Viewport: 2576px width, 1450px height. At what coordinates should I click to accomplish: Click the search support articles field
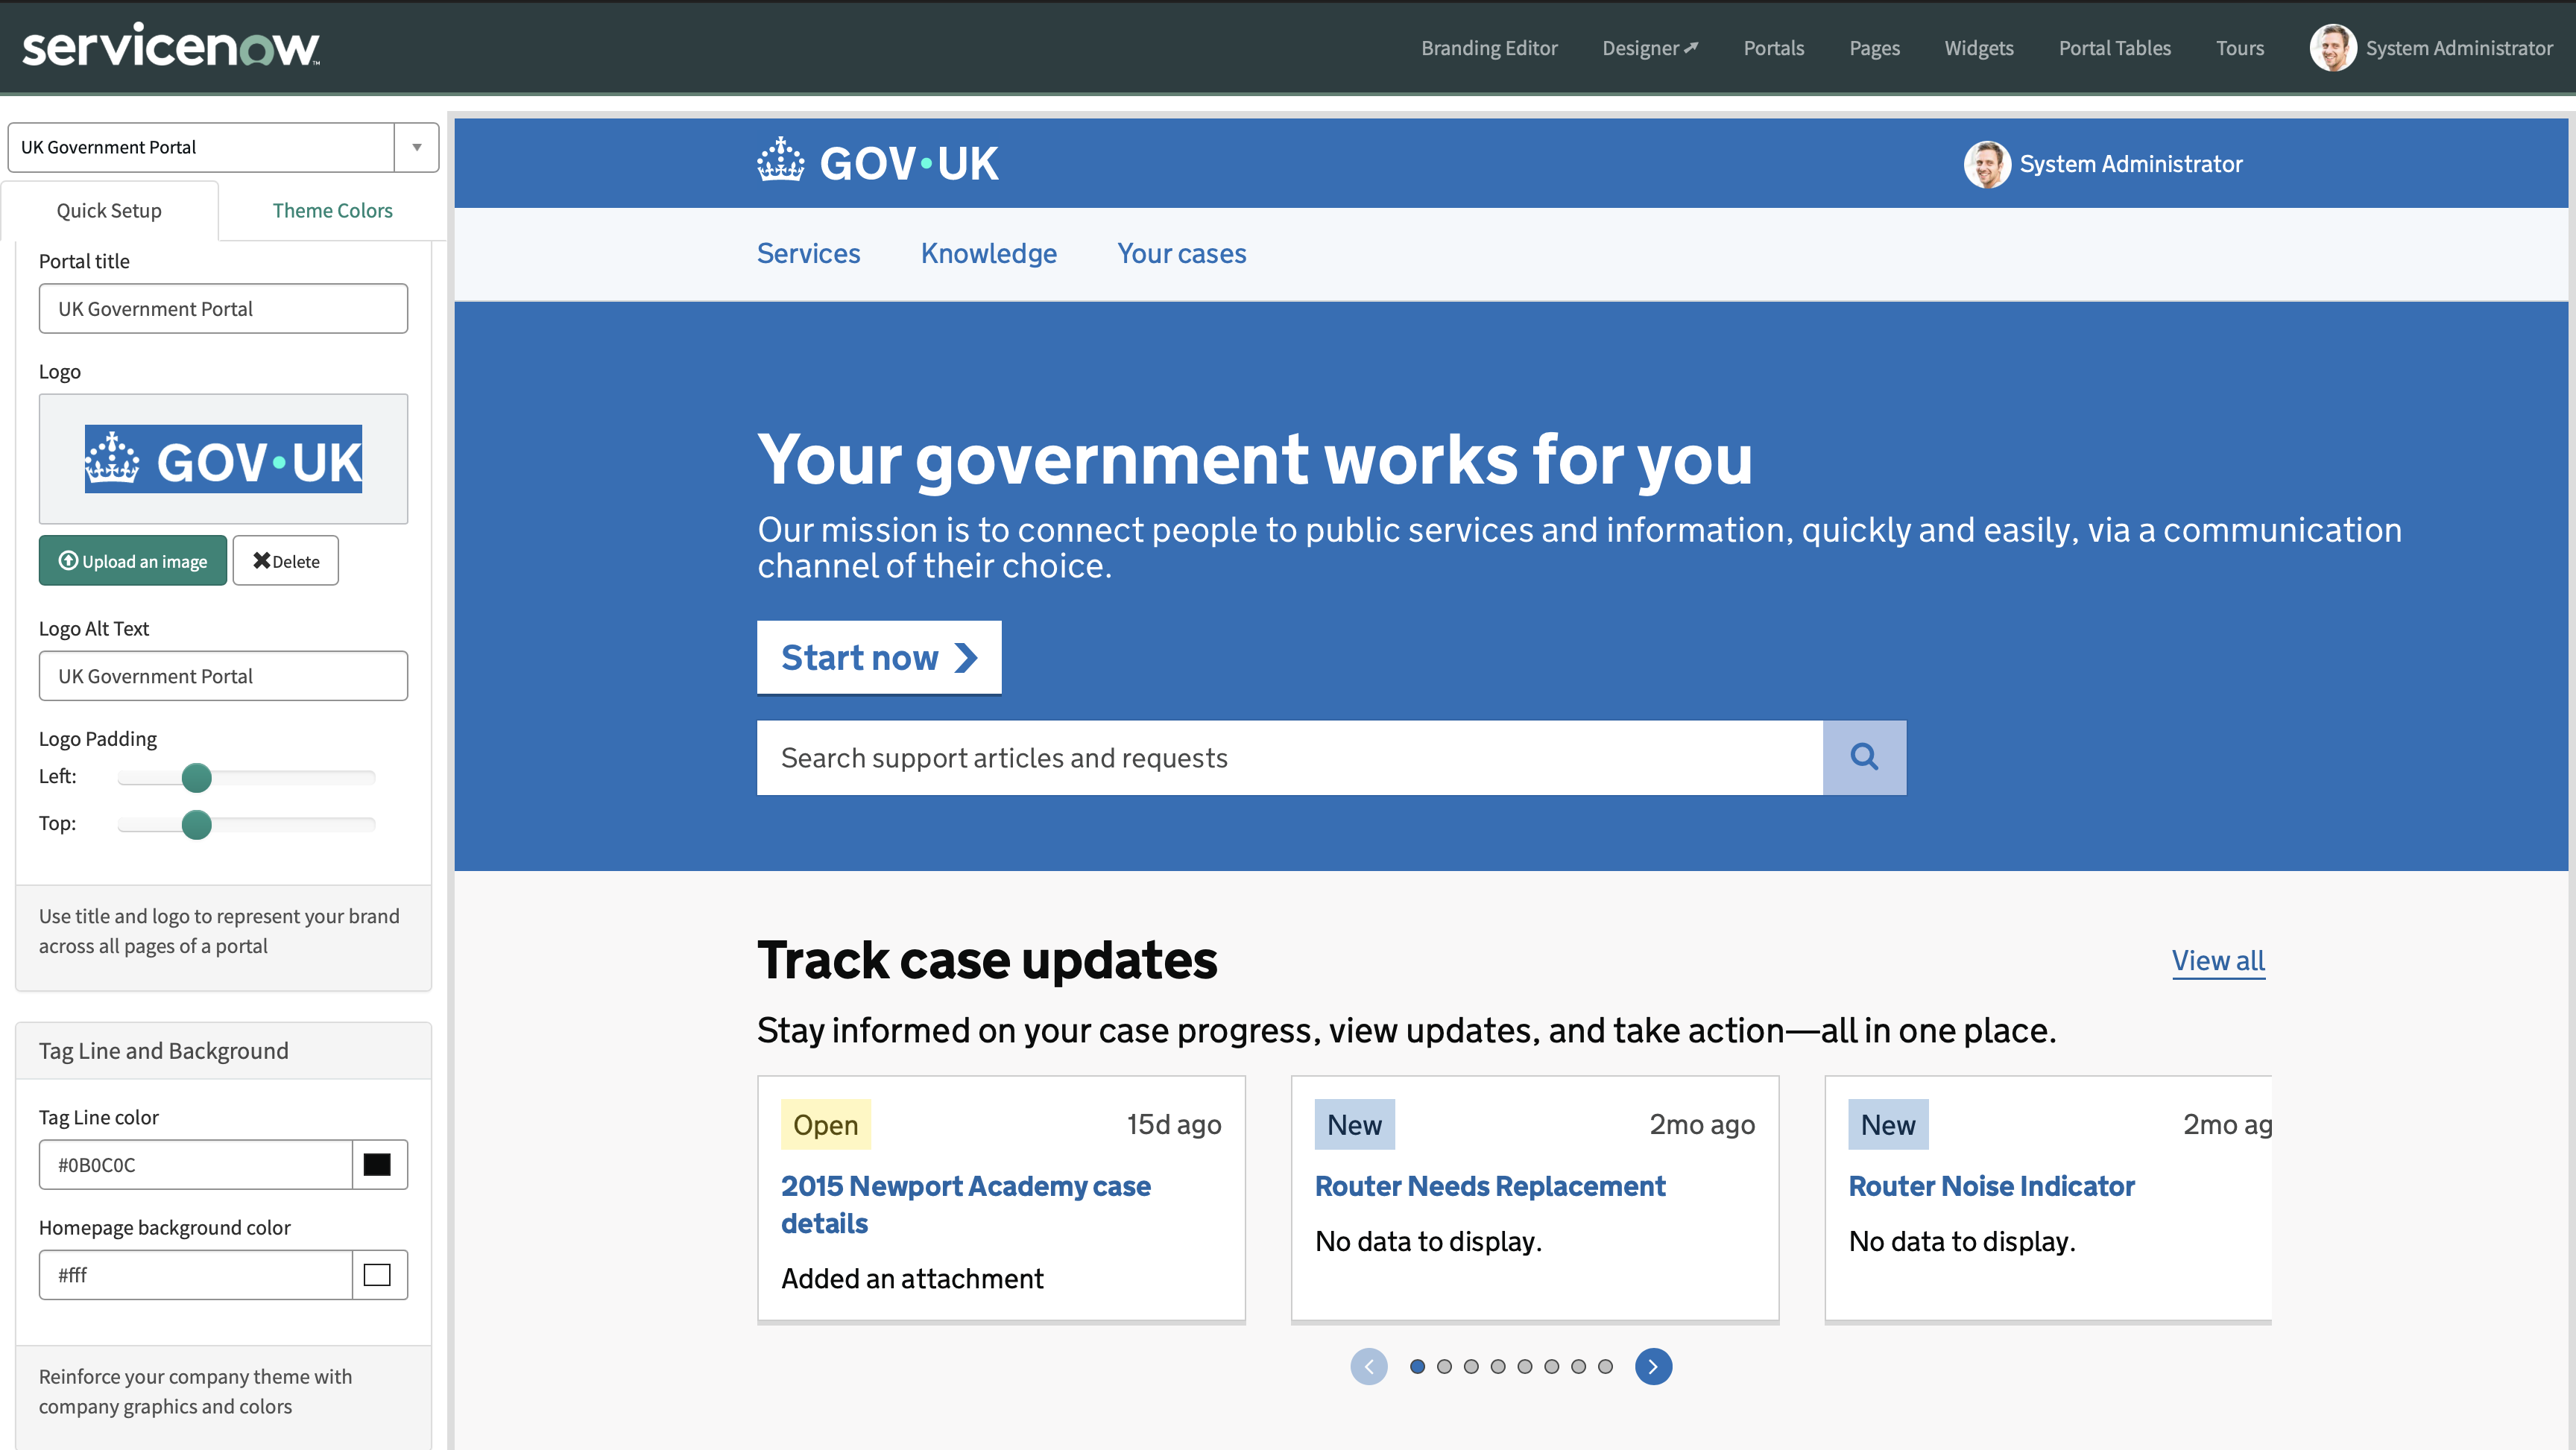click(1290, 757)
